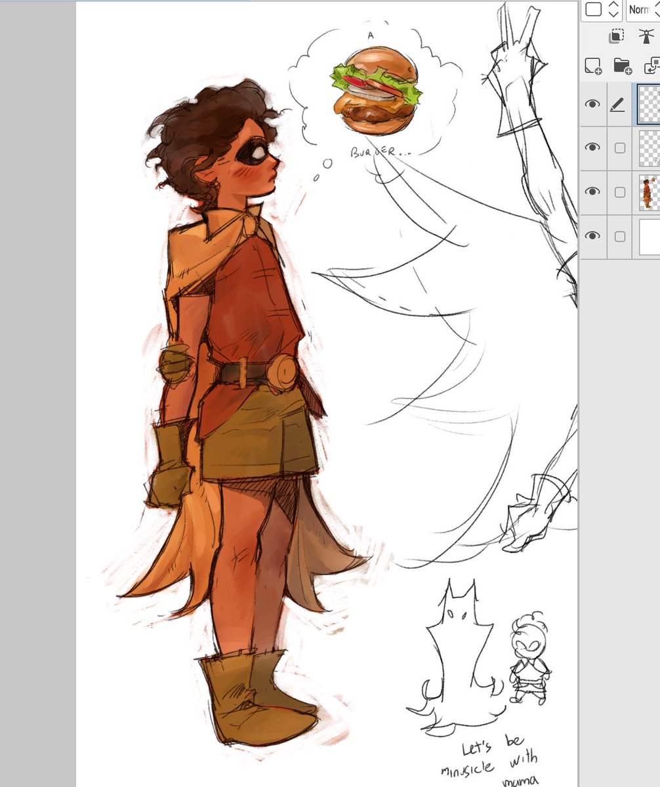Set as Reference Layer with lighthouse icon
Viewport: 660px width, 787px height.
tap(645, 37)
